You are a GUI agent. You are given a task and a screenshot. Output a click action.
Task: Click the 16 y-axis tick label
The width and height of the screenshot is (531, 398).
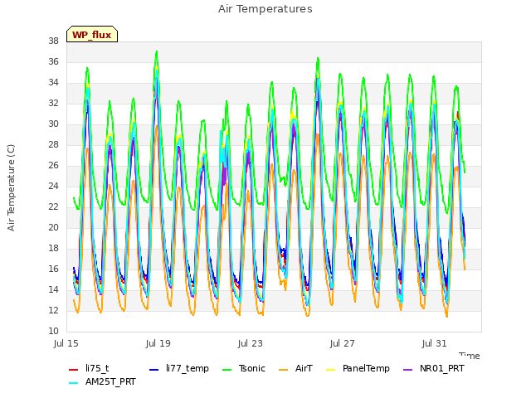pyautogui.click(x=53, y=269)
